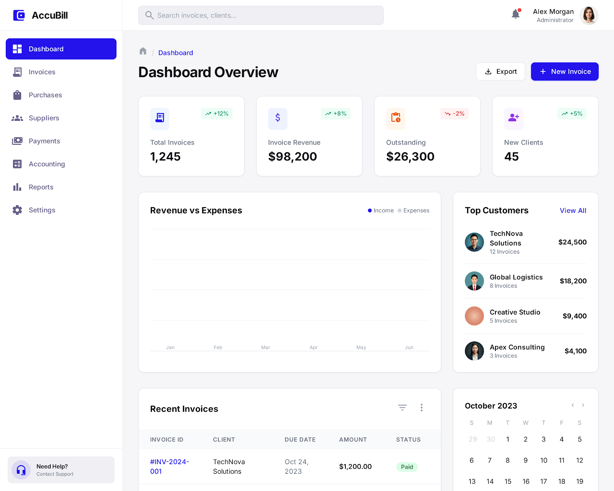Click the Outstanding clipboard icon
This screenshot has height=491, width=614.
(x=396, y=118)
